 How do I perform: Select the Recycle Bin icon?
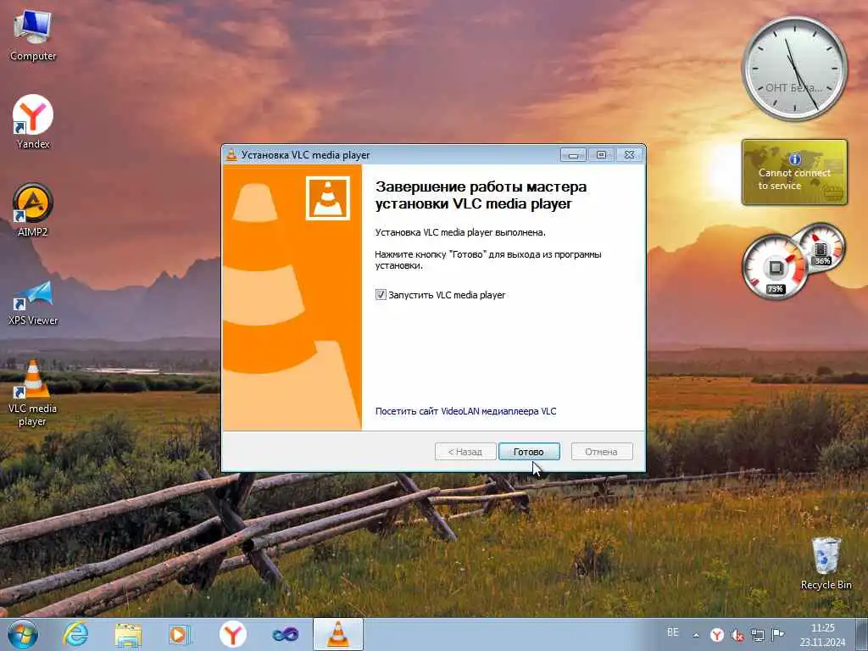(826, 563)
